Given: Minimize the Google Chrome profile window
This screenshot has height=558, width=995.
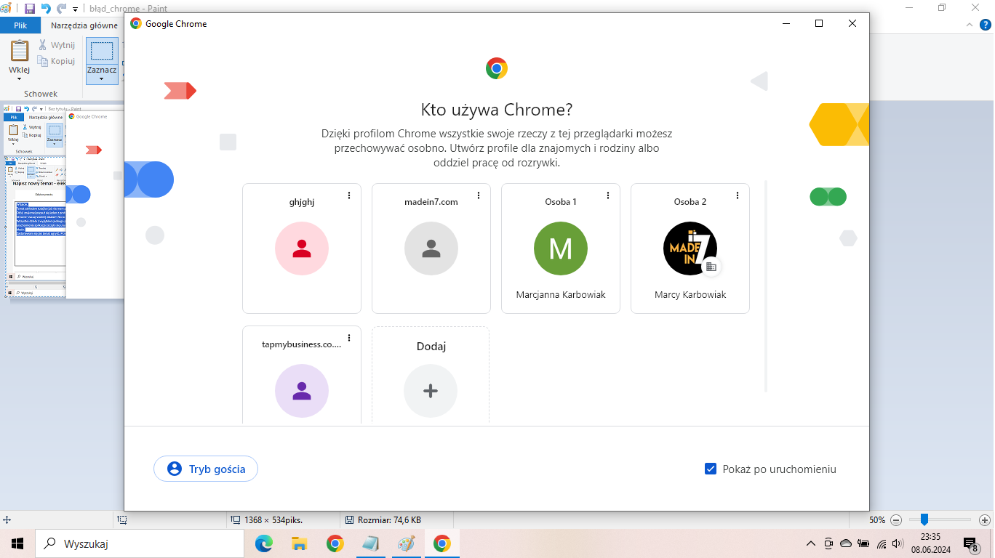Looking at the screenshot, I should pos(786,23).
